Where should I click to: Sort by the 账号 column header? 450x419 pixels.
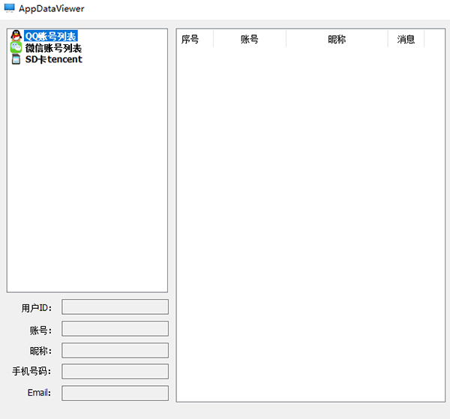[250, 39]
